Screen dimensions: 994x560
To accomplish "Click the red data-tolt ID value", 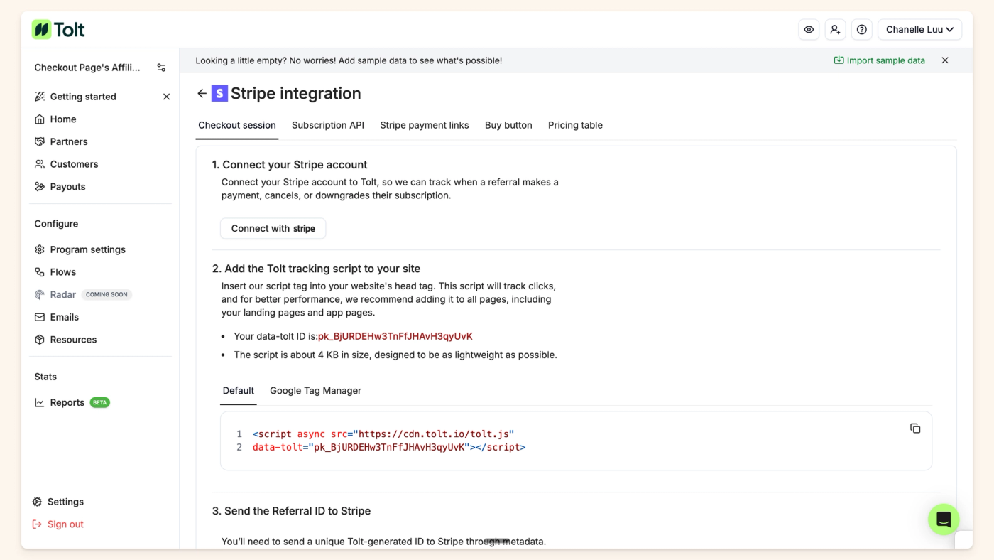I will coord(395,336).
